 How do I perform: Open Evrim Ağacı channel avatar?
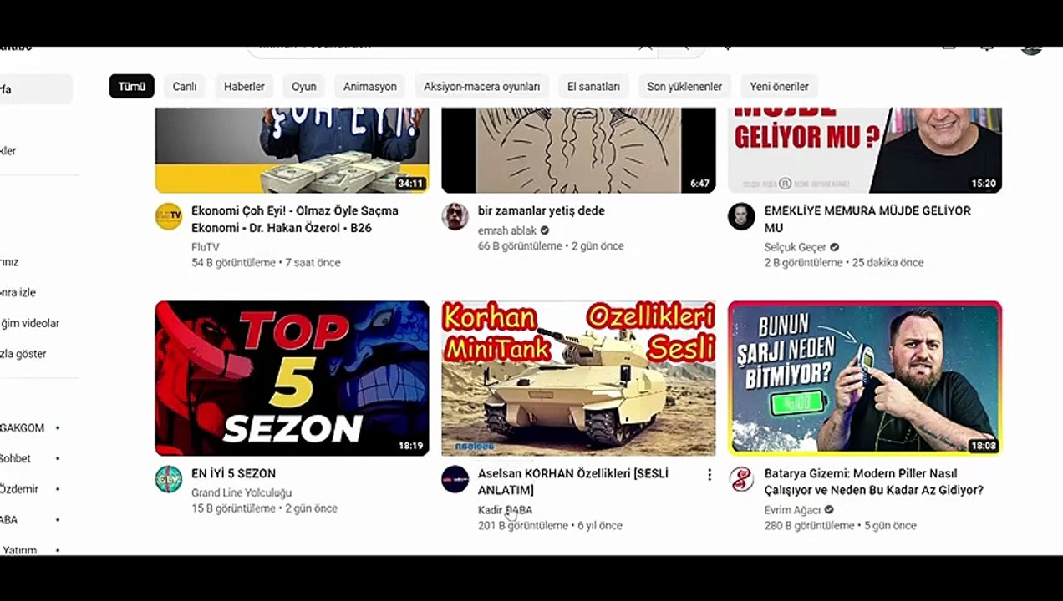741,479
